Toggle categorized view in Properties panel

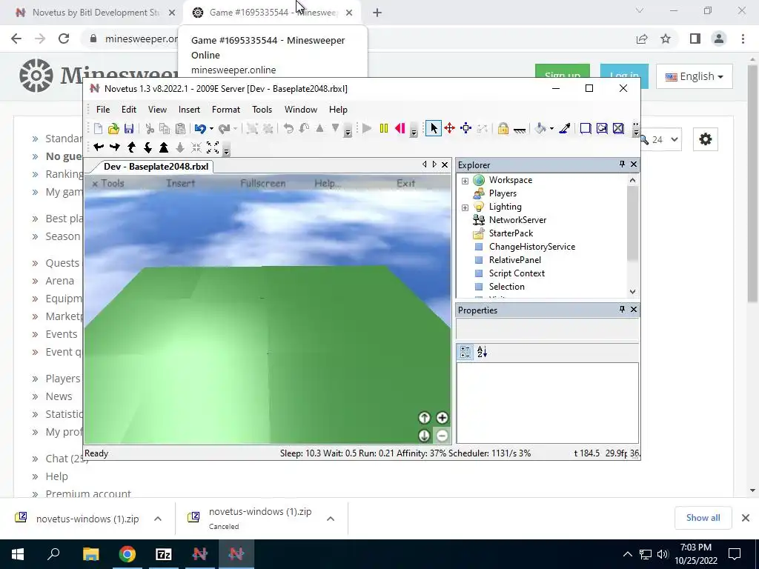pyautogui.click(x=465, y=352)
